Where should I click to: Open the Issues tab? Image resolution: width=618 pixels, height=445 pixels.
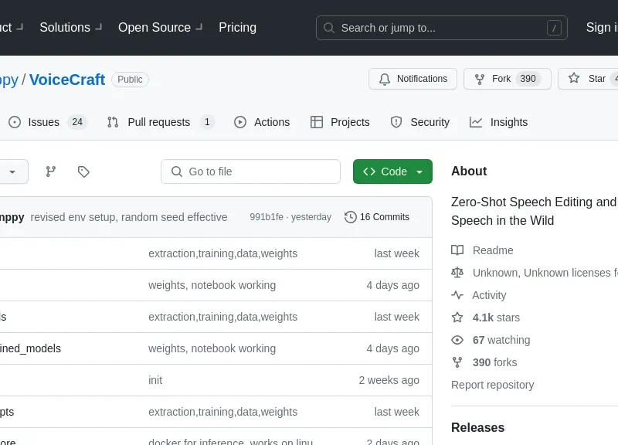(x=47, y=122)
